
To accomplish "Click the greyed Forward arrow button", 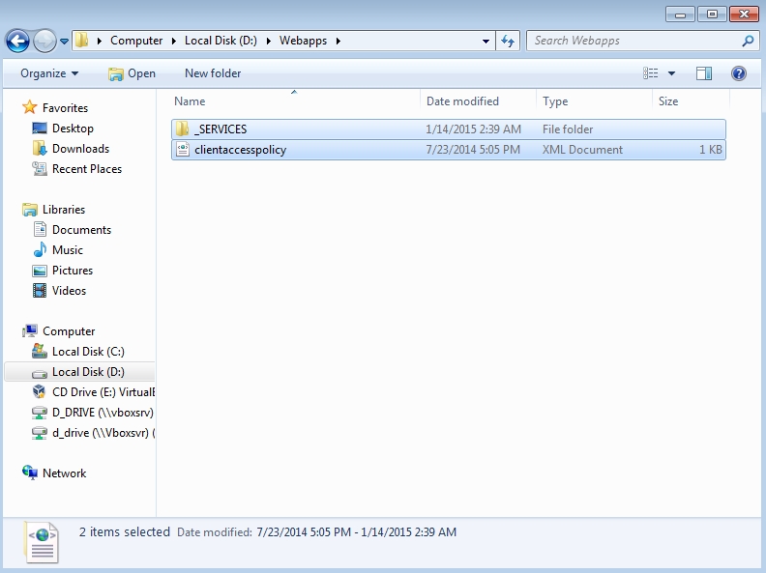I will [x=44, y=41].
